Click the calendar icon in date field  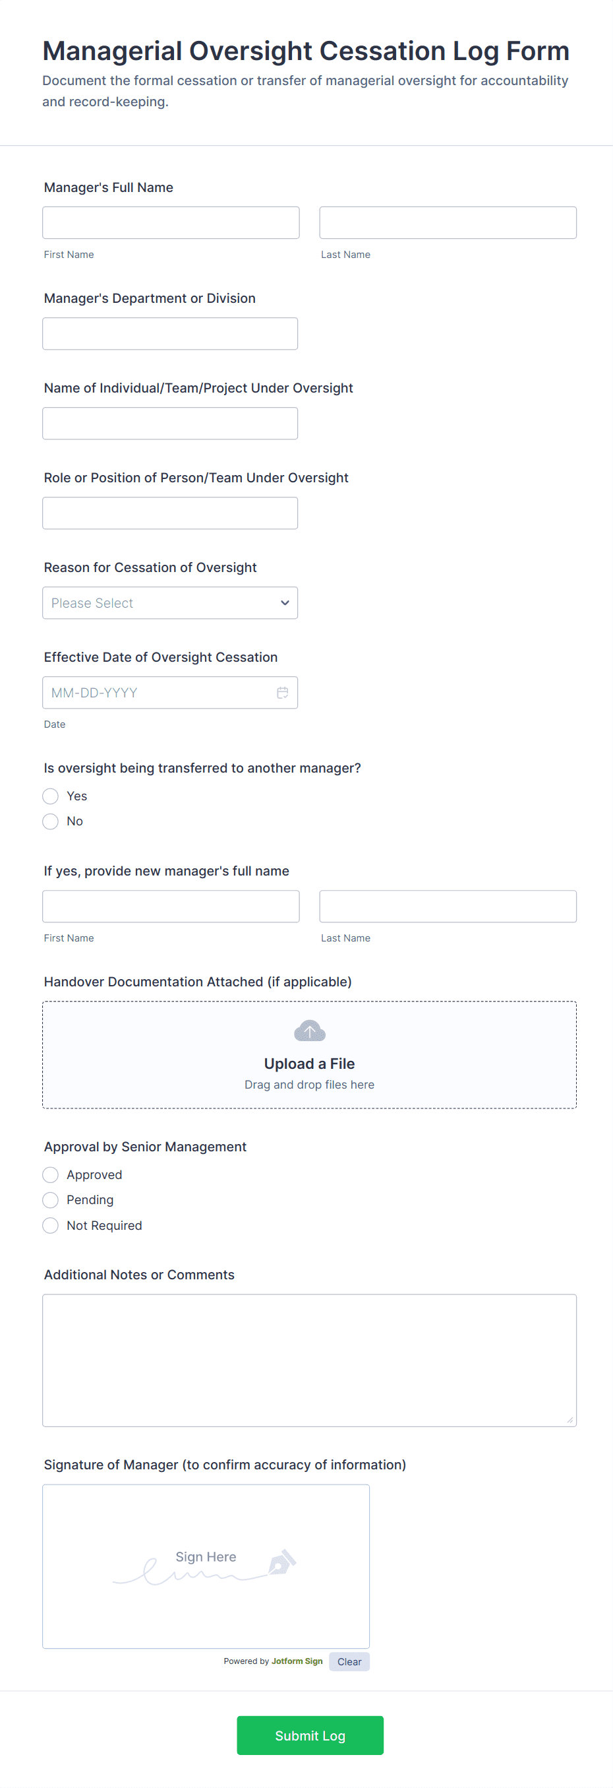[x=282, y=693]
